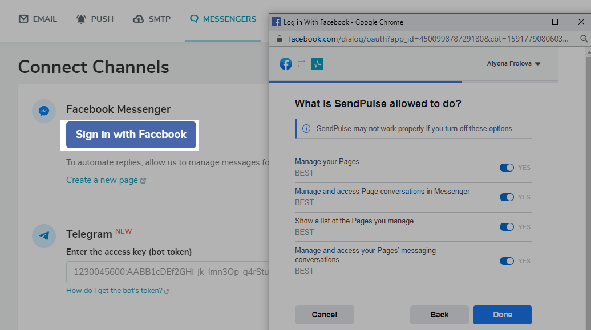The width and height of the screenshot is (591, 330).
Task: Click the Facebook favicon in window title
Action: [276, 22]
